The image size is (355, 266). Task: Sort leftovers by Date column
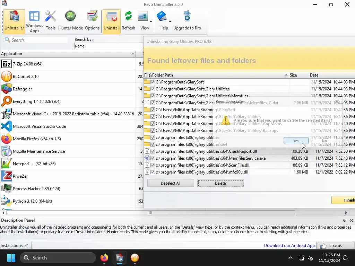(332, 75)
